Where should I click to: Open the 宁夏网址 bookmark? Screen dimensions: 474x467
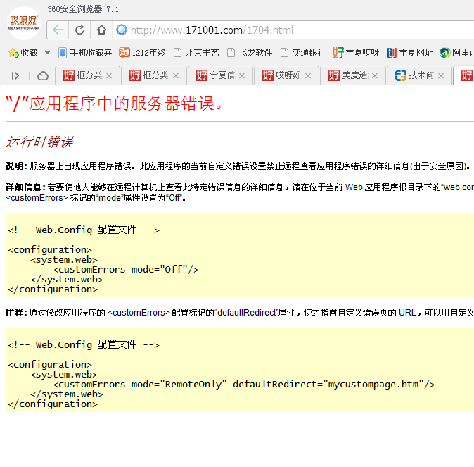[x=410, y=53]
